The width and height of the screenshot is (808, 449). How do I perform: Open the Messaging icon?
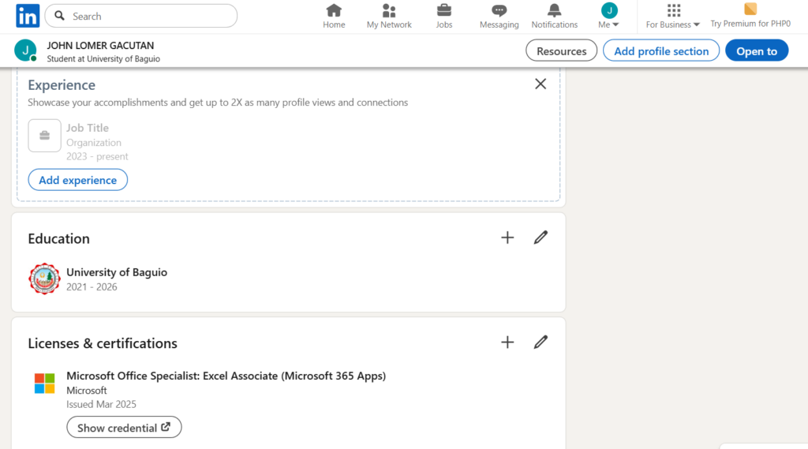pos(499,11)
